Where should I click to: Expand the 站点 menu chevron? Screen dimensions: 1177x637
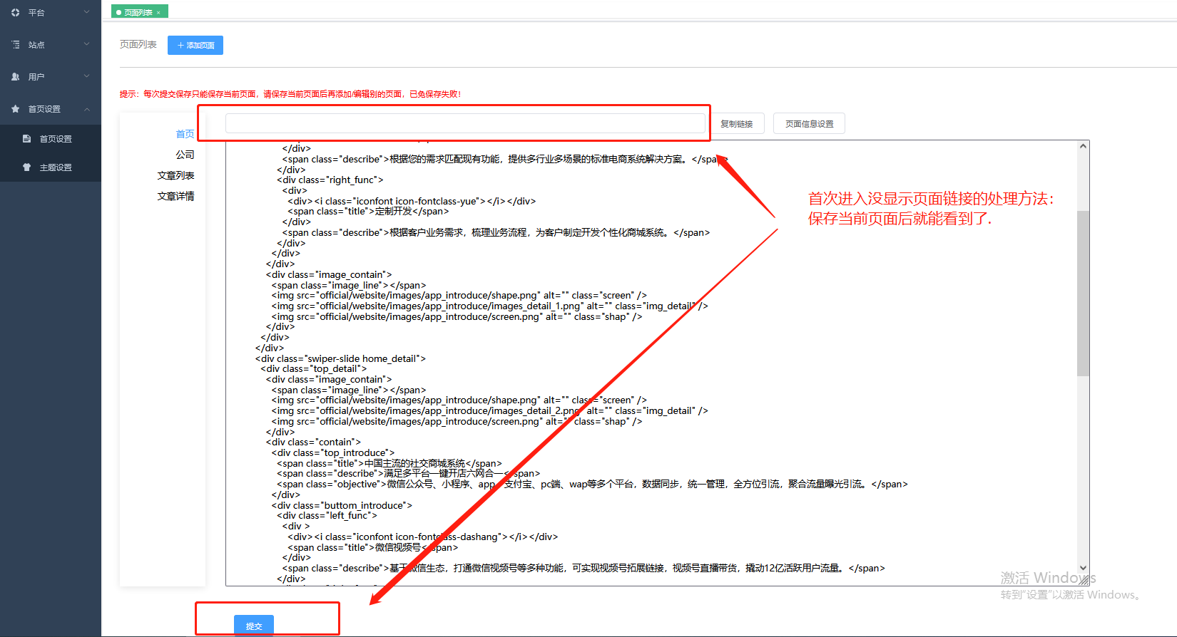tap(87, 44)
